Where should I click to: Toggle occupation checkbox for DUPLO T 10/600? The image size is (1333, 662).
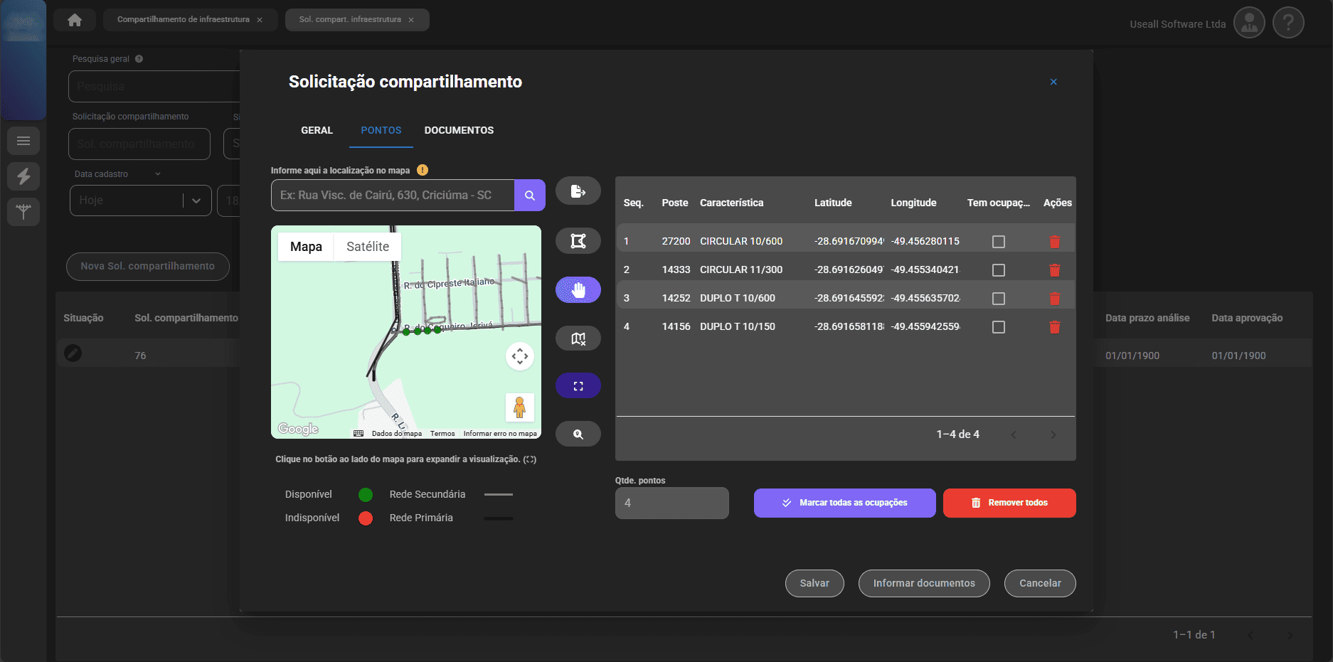pos(999,299)
